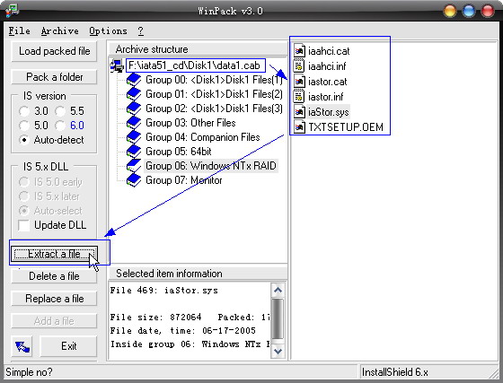Select Group 00: <Disk1>Disk1 Files(1)
The height and width of the screenshot is (383, 503).
[214, 80]
